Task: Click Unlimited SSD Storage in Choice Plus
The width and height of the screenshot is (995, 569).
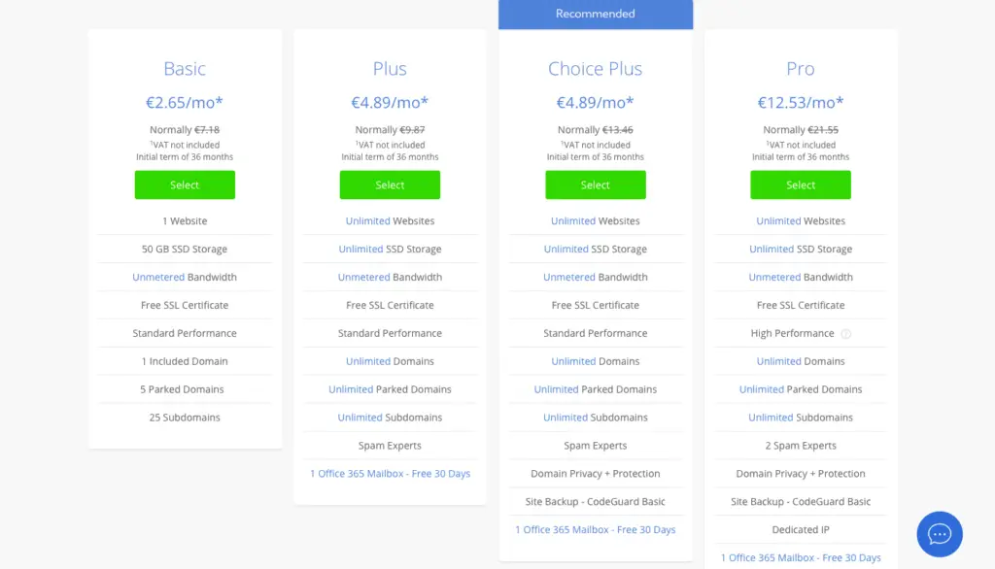Action: [x=596, y=249]
